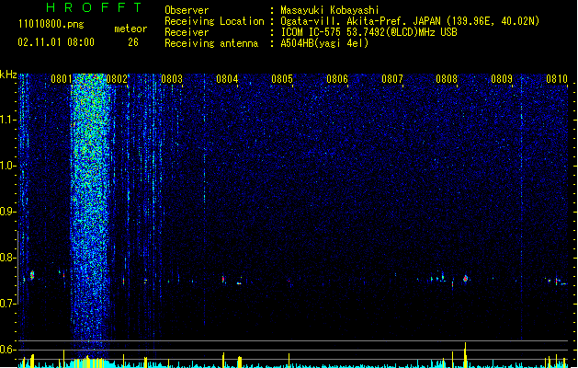Click the meteor label

tap(130, 29)
